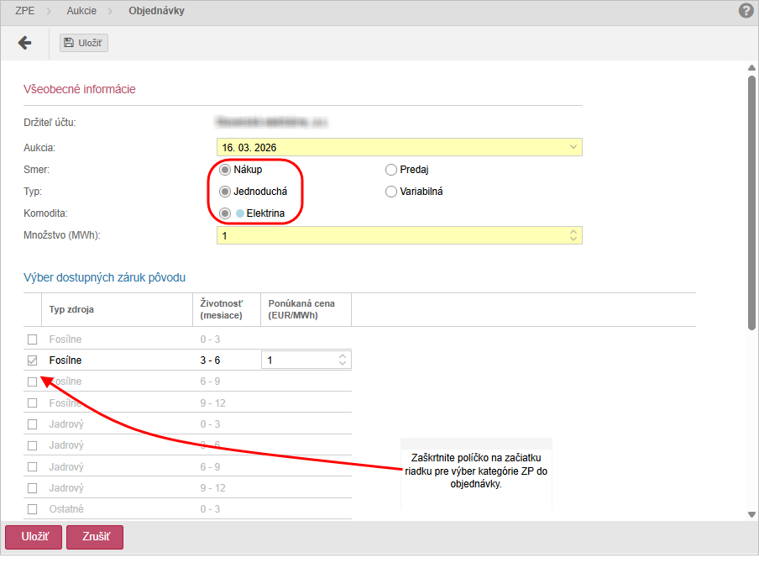This screenshot has width=759, height=563.
Task: Select the Predaj radio button
Action: 391,170
